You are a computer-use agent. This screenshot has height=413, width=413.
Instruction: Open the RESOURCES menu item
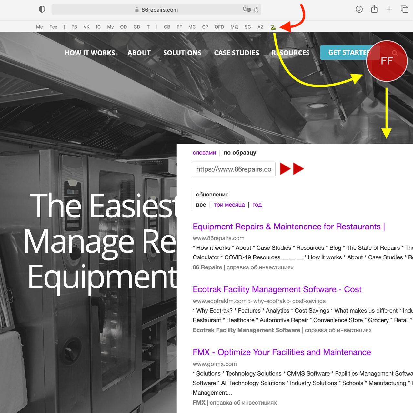click(x=291, y=53)
